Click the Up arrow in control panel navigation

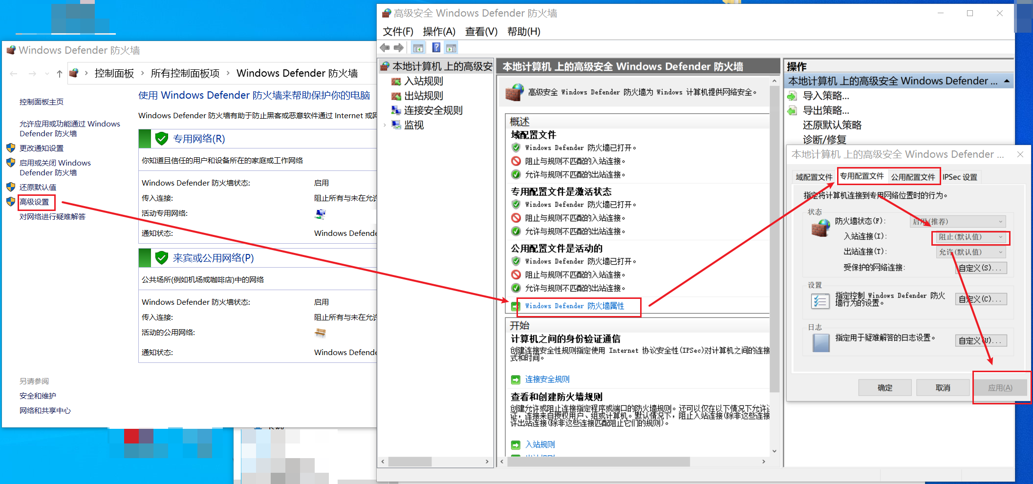pos(59,74)
